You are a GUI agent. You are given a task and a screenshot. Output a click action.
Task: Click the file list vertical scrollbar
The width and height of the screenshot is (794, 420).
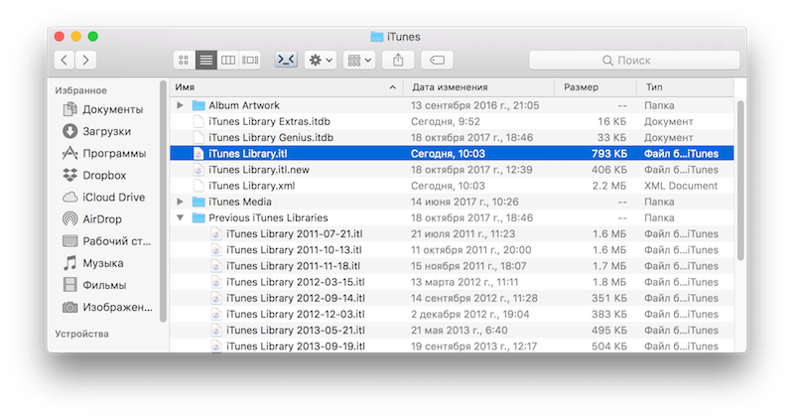(740, 181)
